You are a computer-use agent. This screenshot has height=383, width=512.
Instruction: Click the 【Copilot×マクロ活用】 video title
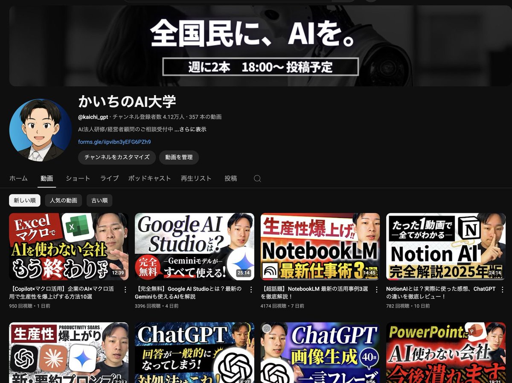point(62,293)
